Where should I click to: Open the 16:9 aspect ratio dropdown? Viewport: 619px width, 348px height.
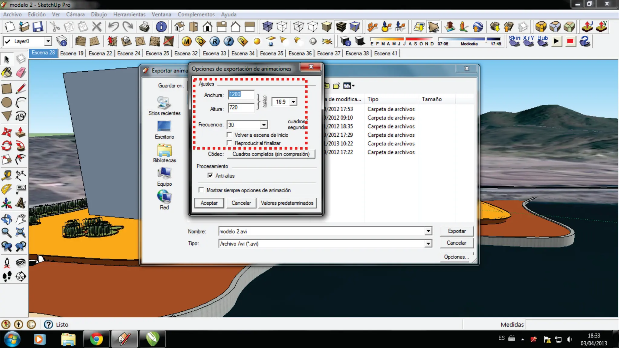pos(293,102)
